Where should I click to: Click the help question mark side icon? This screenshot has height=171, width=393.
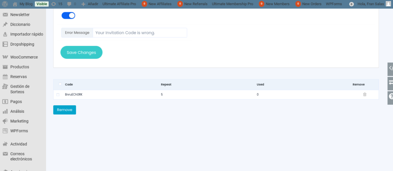click(390, 97)
